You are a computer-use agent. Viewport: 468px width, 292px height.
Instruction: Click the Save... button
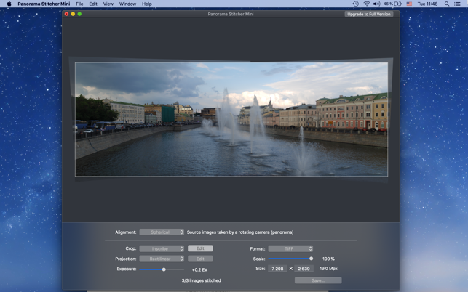click(x=318, y=280)
